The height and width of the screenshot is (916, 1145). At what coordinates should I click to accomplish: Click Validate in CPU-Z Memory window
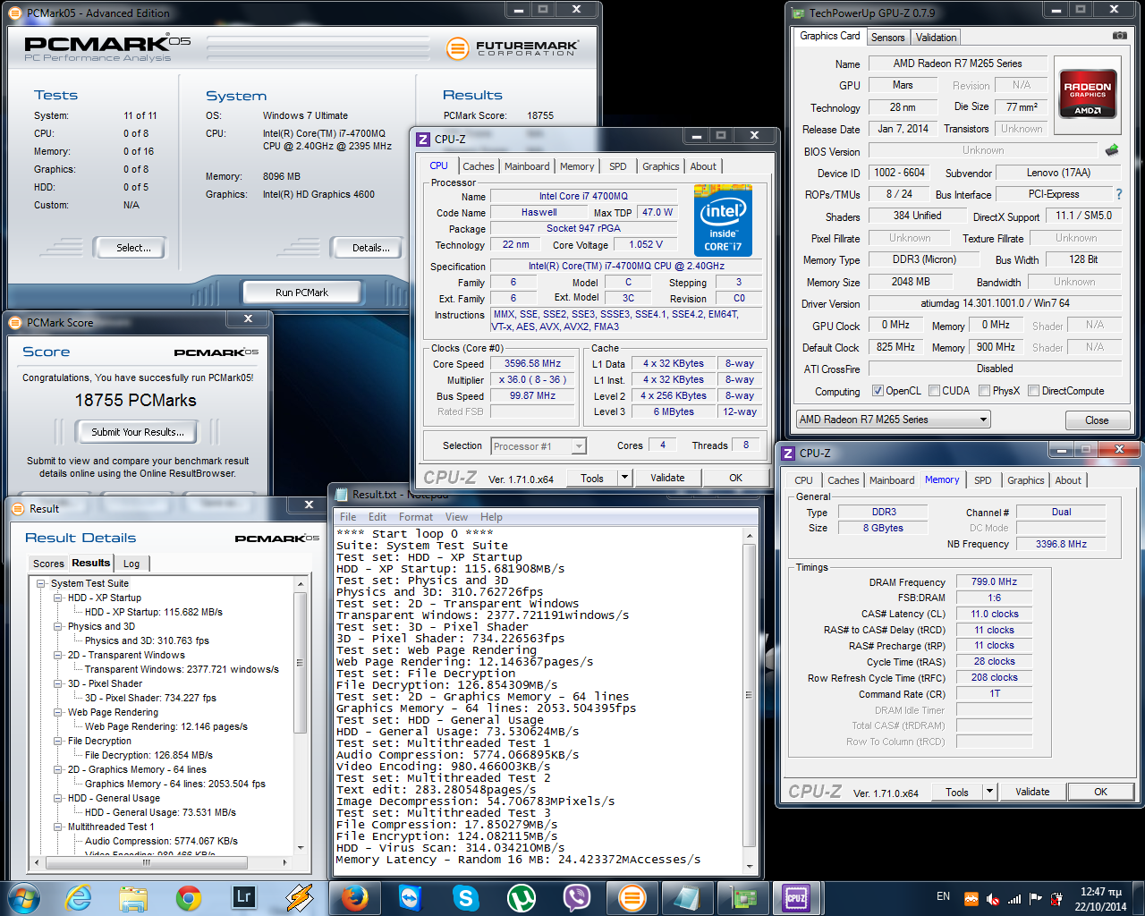tap(1032, 792)
